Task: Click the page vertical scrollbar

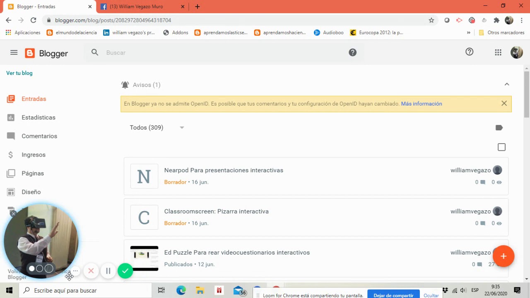Action: coord(527,94)
